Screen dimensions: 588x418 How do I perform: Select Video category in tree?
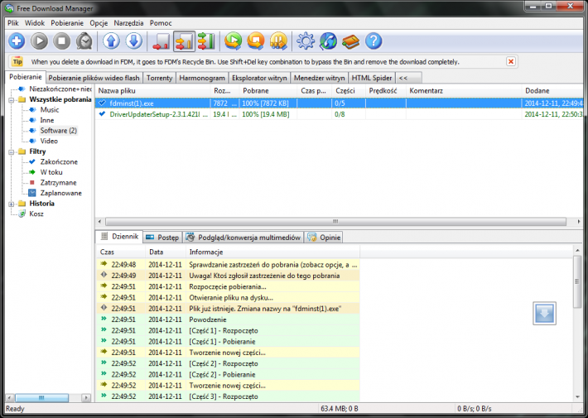49,141
